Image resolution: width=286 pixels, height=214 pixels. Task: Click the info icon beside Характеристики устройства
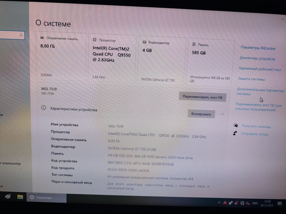point(44,108)
